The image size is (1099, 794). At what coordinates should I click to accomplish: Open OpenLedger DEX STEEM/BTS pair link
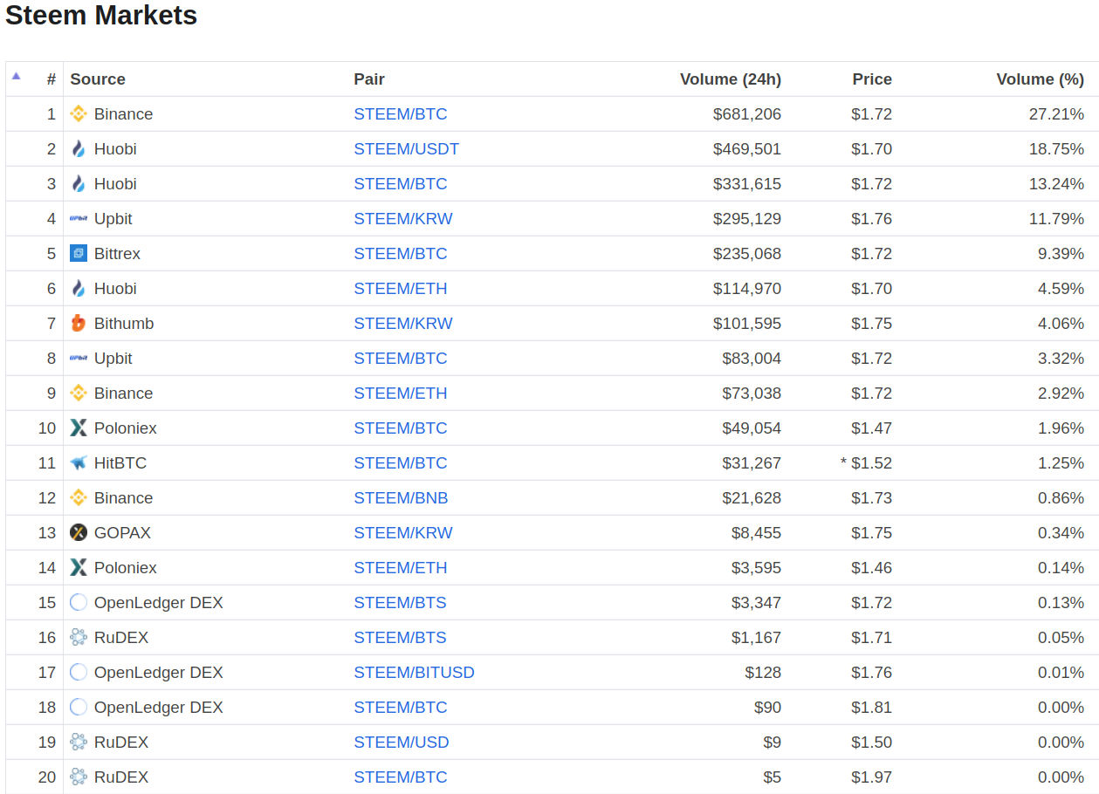point(400,602)
